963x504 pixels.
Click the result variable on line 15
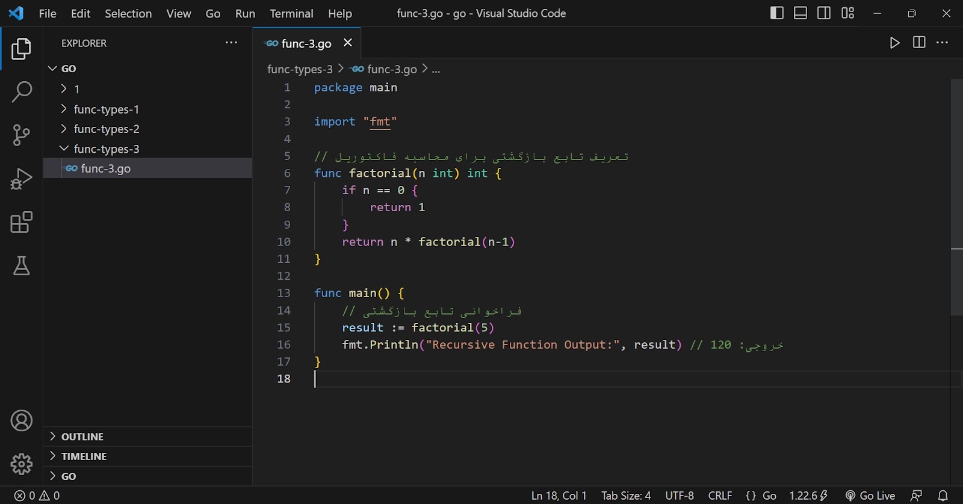(362, 328)
